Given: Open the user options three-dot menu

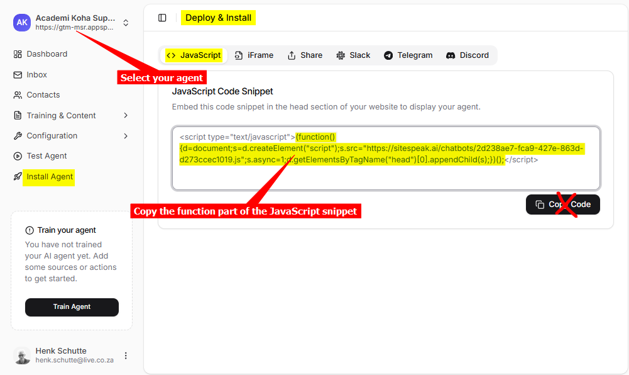Looking at the screenshot, I should 126,355.
